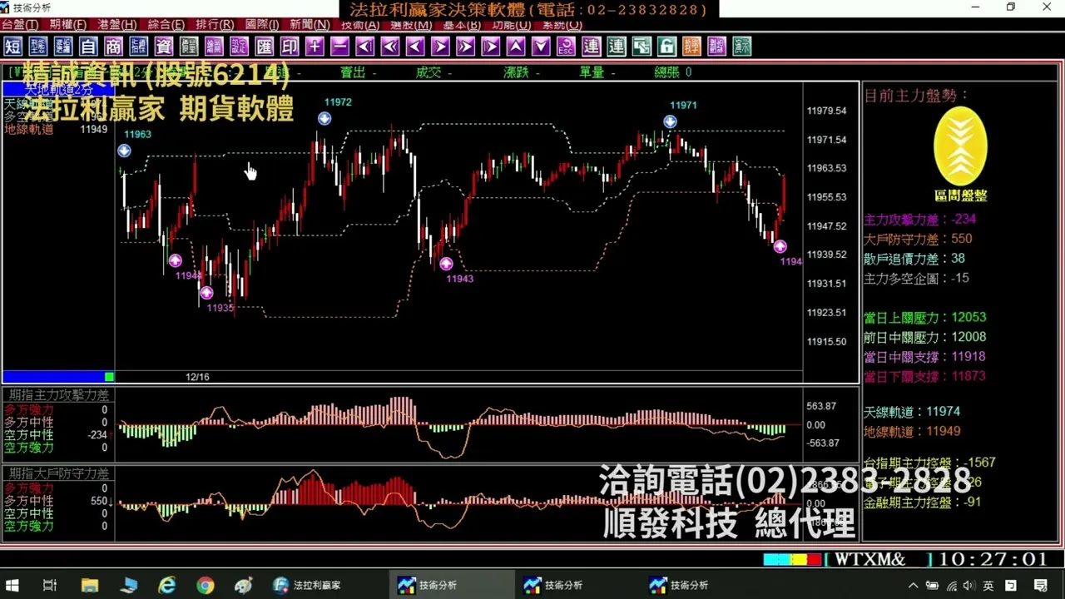The height and width of the screenshot is (599, 1065).
Task: Open the 港盤(H) menu
Action: point(117,25)
